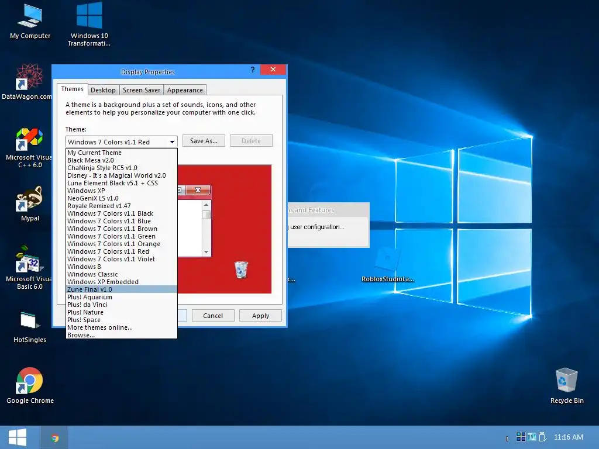Choose Plus! Aquarium theme
This screenshot has width=599, height=449.
point(122,297)
